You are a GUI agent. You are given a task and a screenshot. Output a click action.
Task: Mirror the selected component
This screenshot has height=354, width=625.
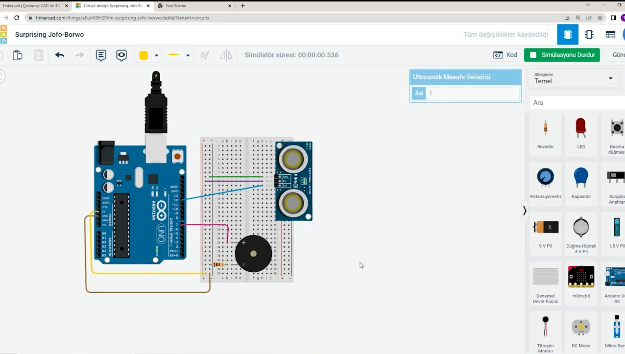point(226,55)
